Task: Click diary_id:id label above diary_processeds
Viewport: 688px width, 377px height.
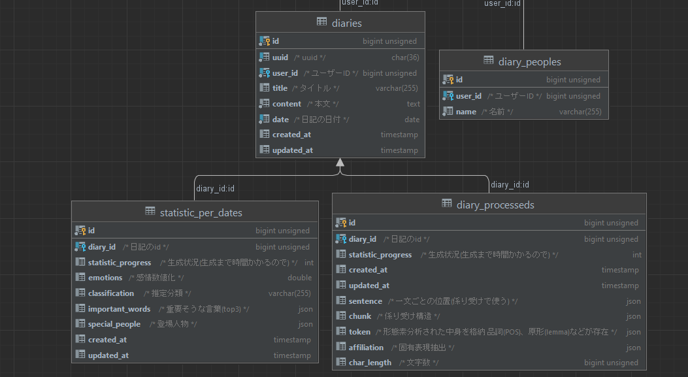Action: point(510,185)
